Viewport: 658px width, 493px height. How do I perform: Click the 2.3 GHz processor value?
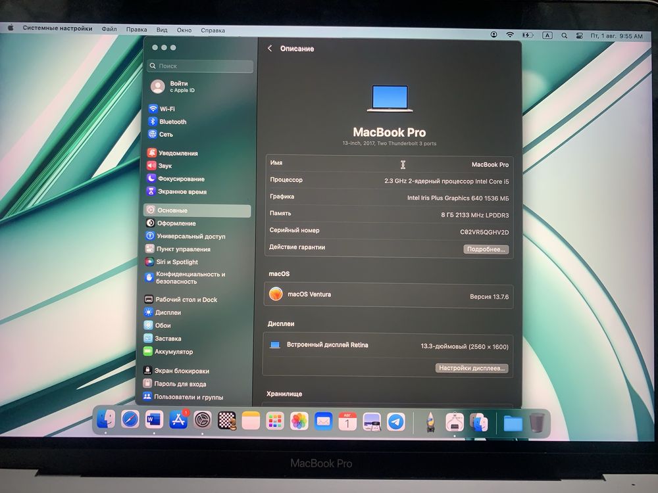447,181
